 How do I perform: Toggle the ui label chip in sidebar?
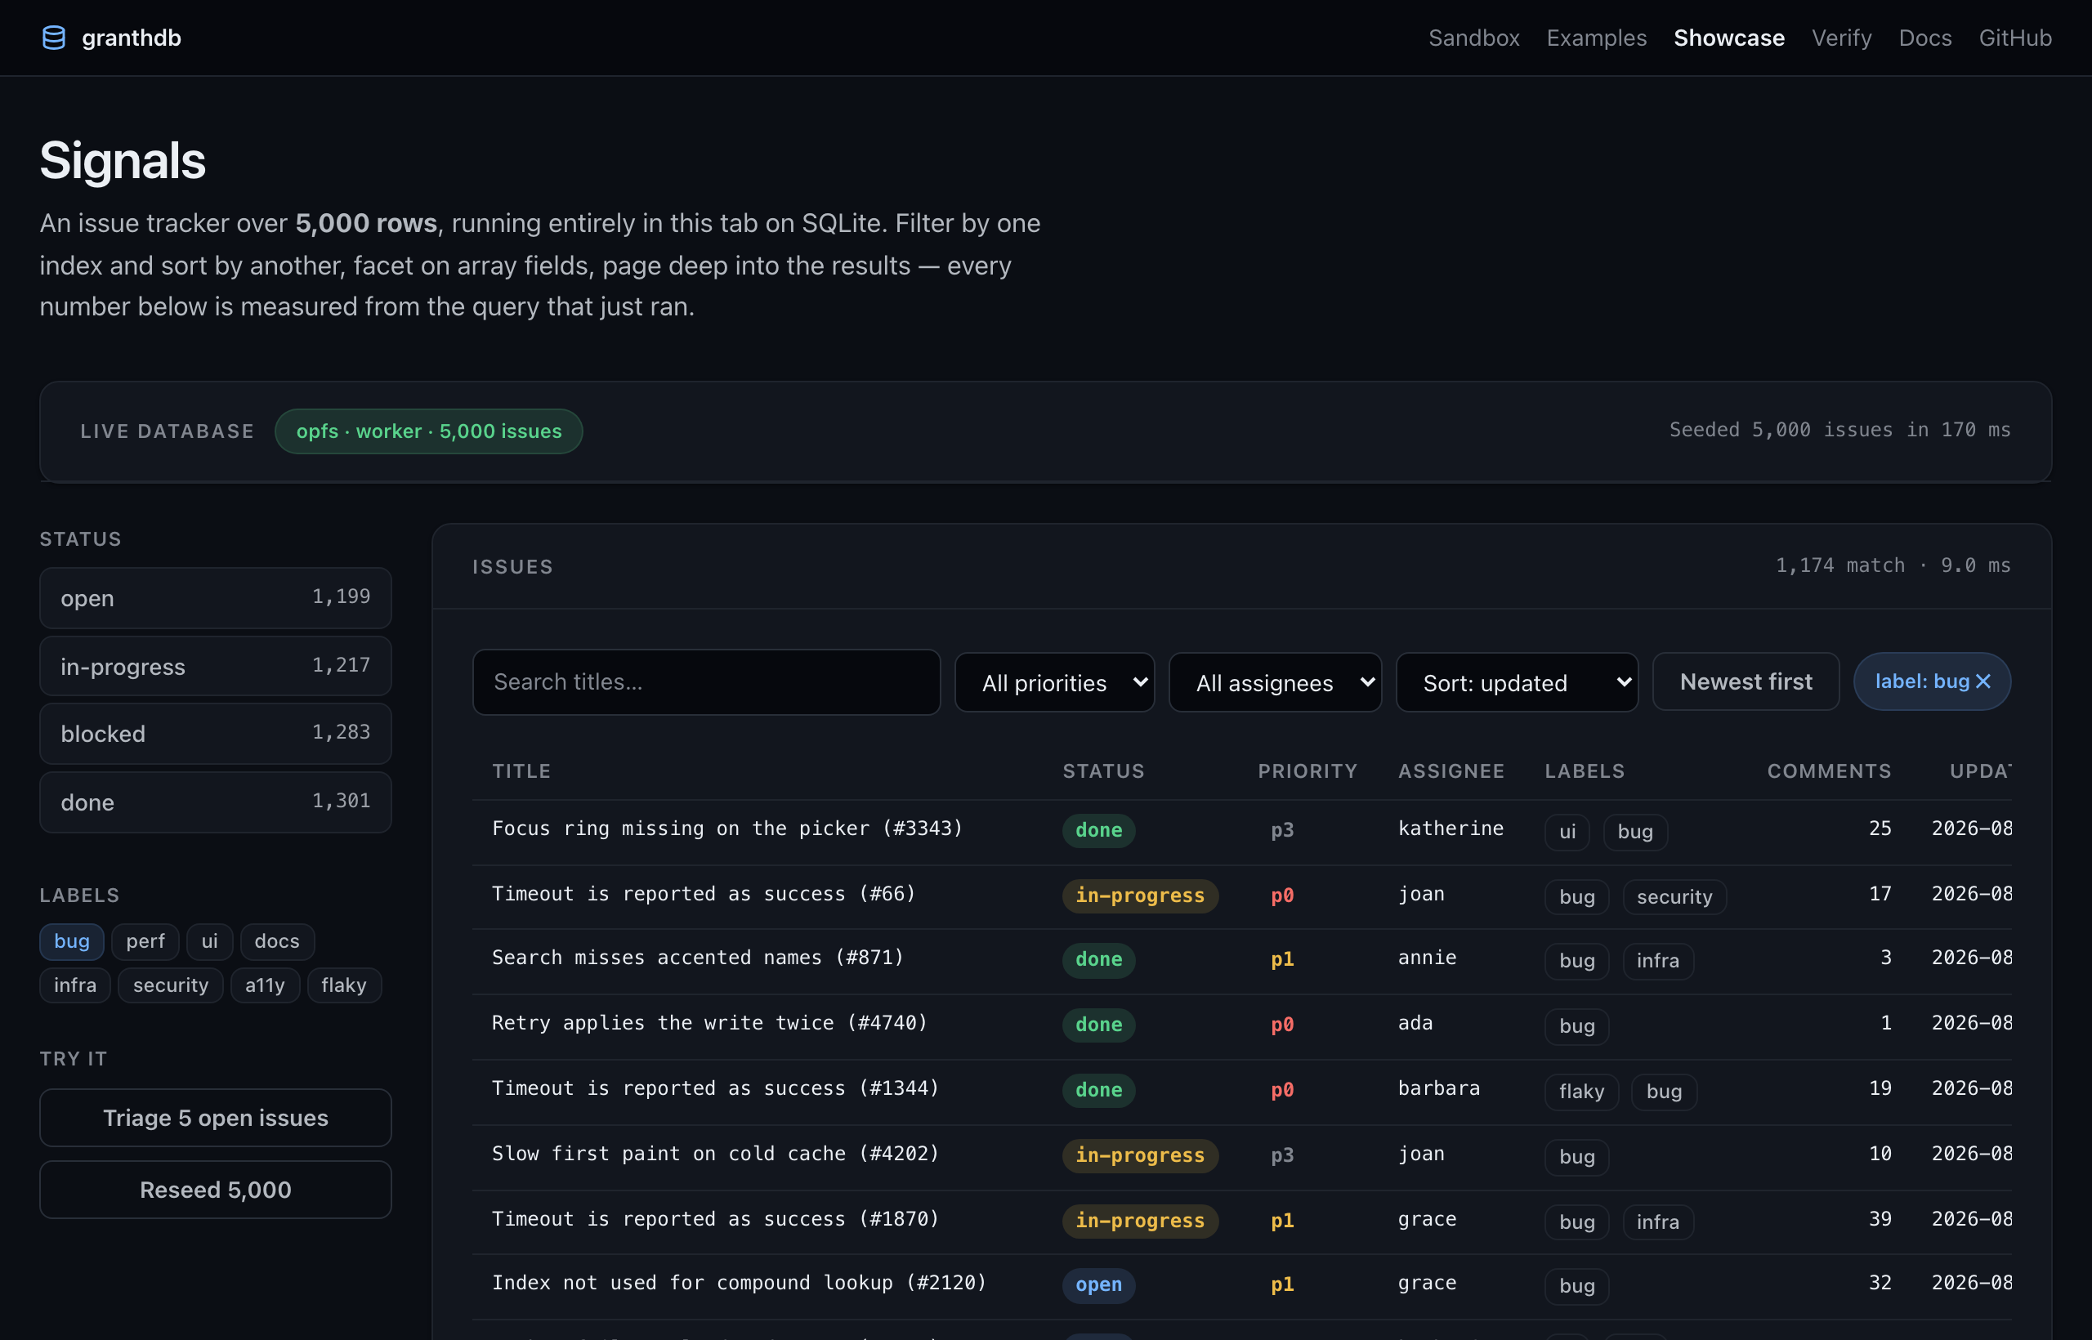click(x=209, y=940)
